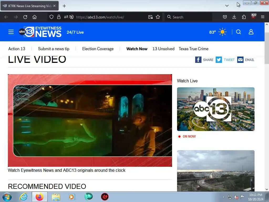Open the Windows Start menu

tap(7, 197)
